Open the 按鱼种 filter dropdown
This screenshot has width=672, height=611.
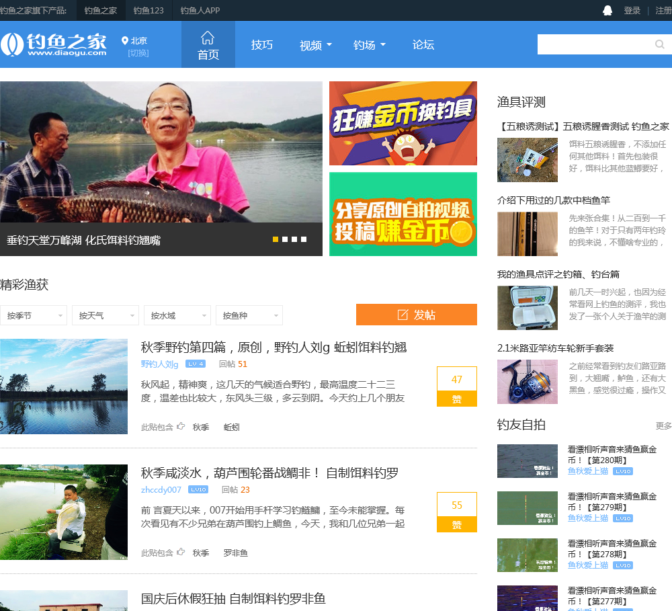coord(249,315)
